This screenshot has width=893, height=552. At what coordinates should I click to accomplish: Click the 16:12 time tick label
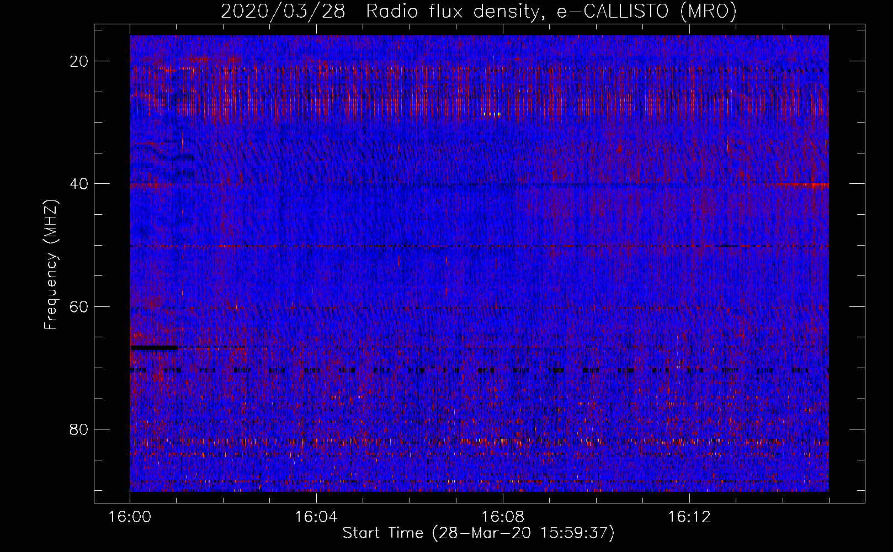tap(689, 517)
